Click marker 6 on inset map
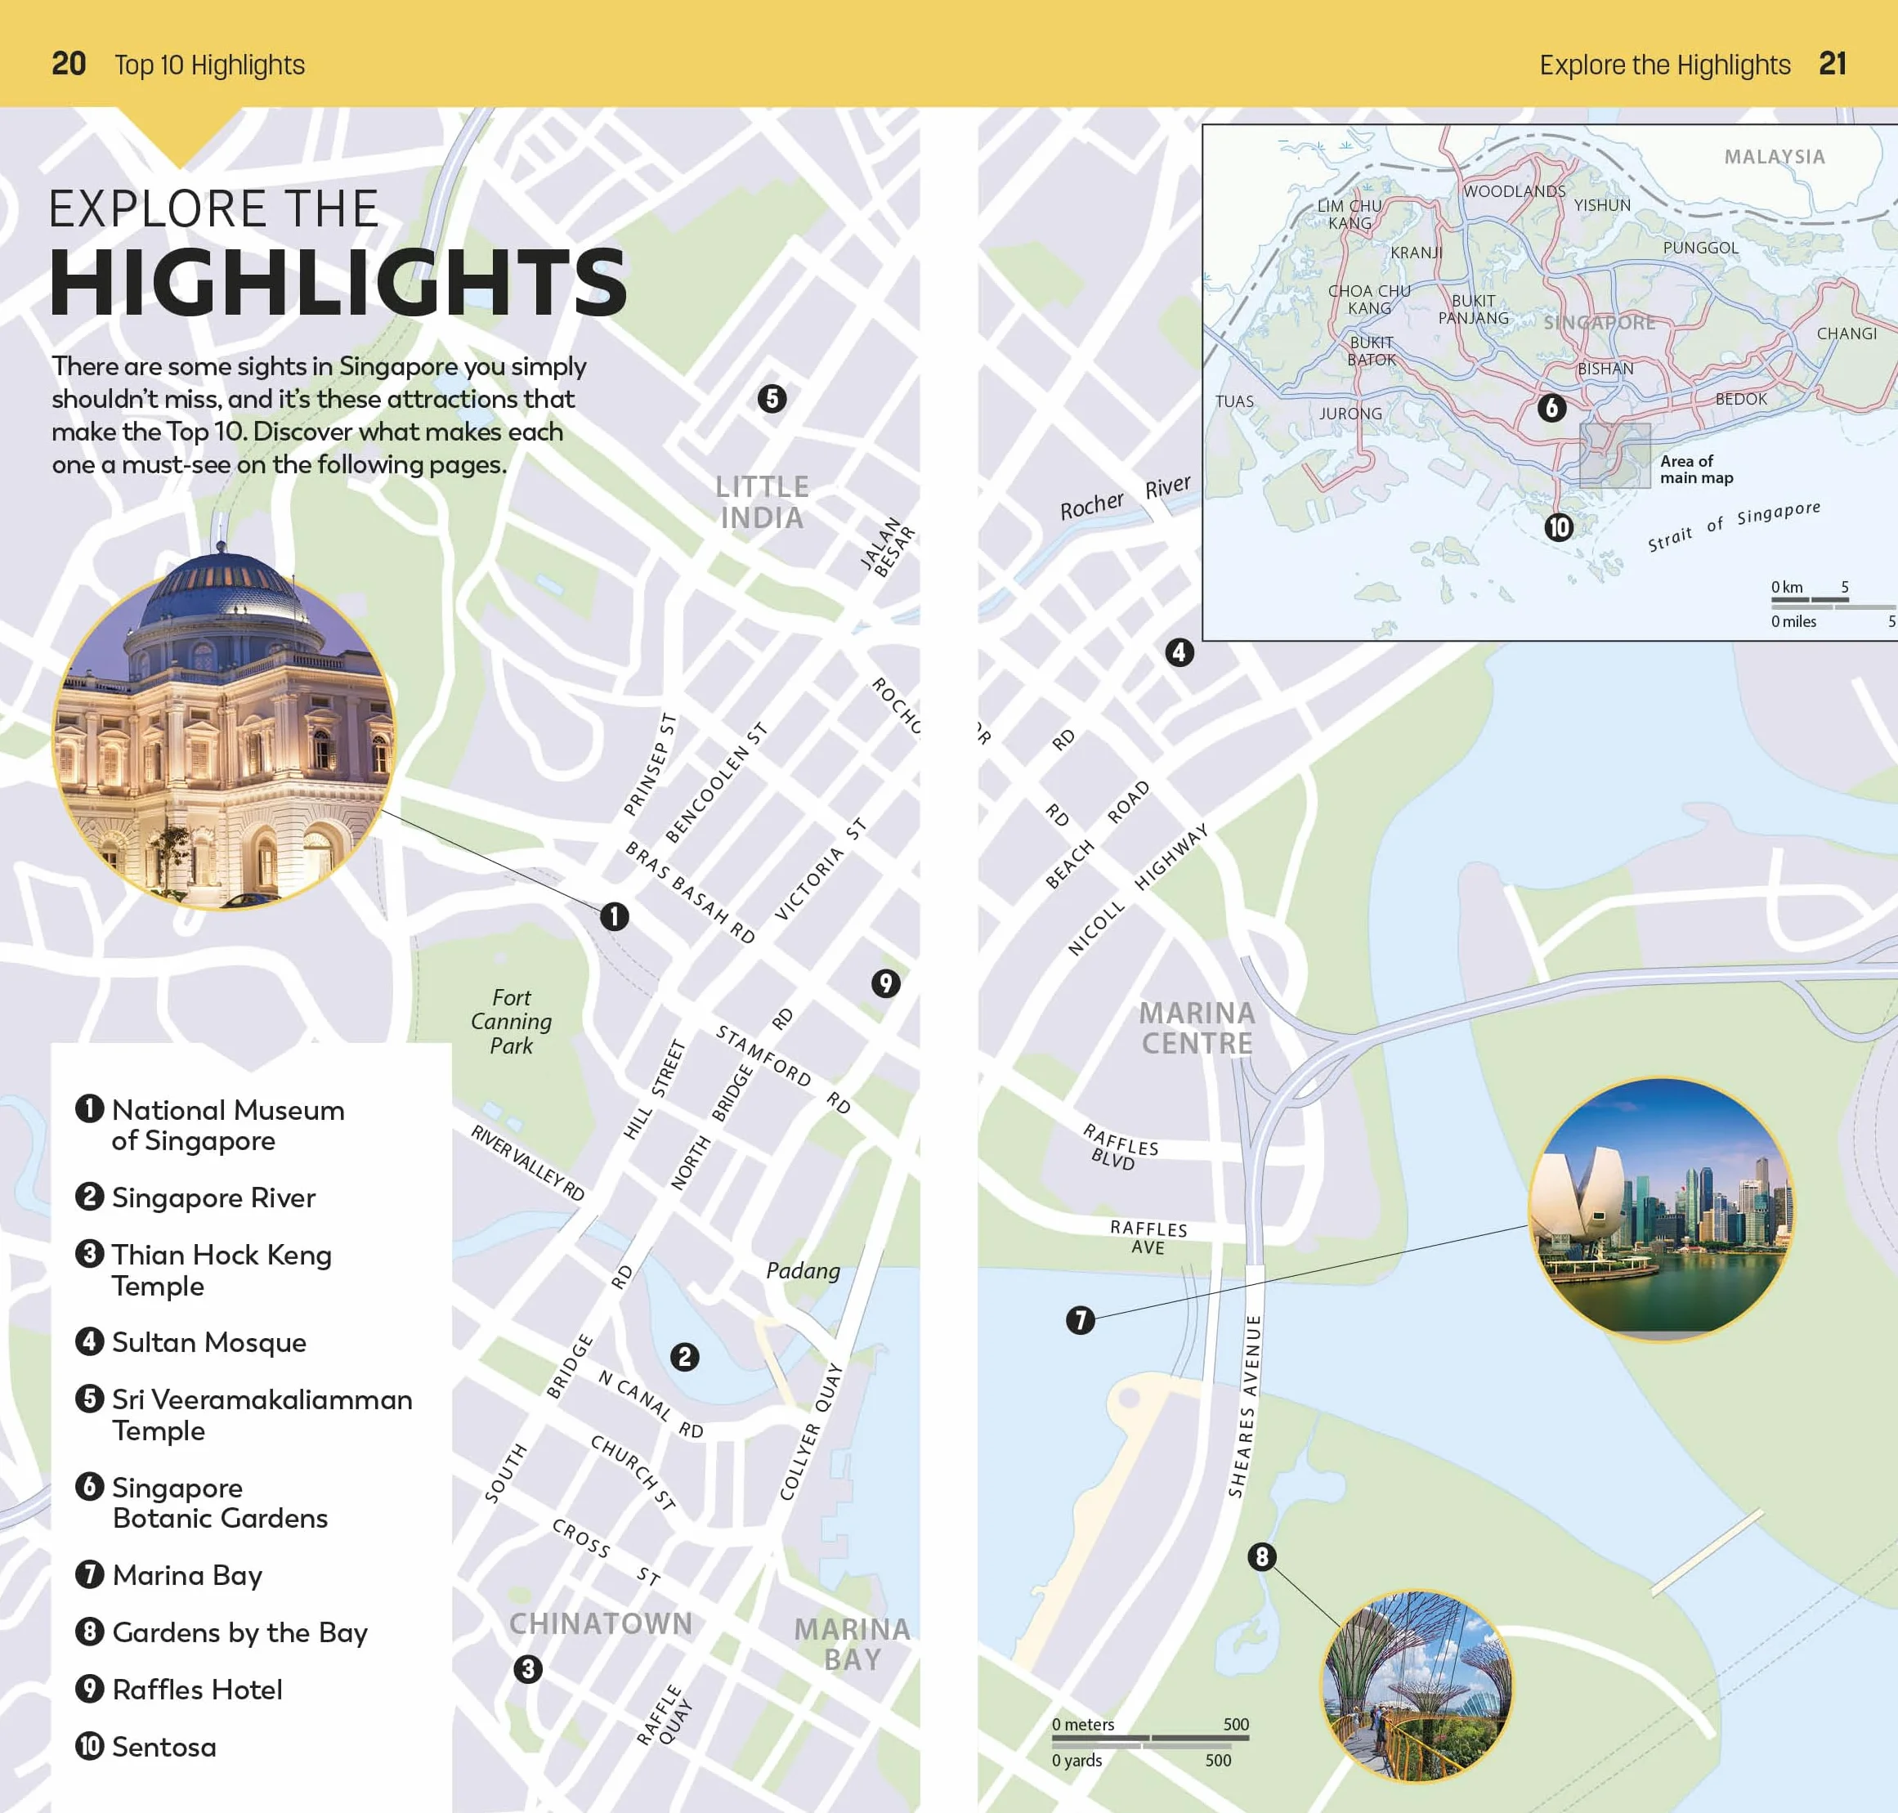 (x=1552, y=408)
